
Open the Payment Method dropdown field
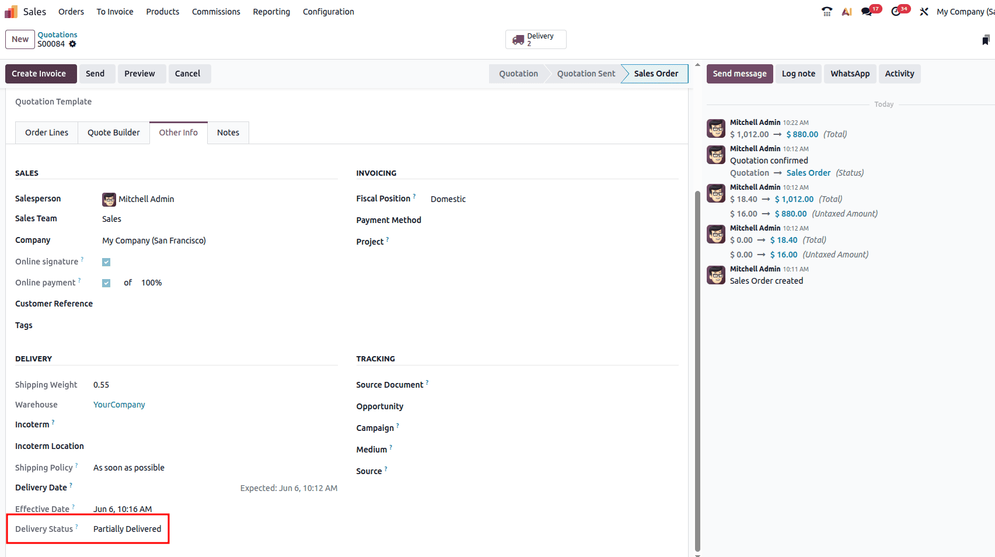coord(554,220)
